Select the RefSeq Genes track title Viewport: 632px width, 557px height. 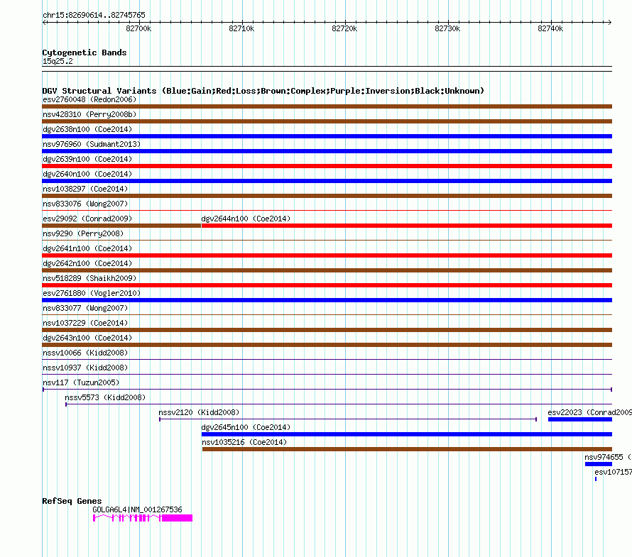(72, 501)
